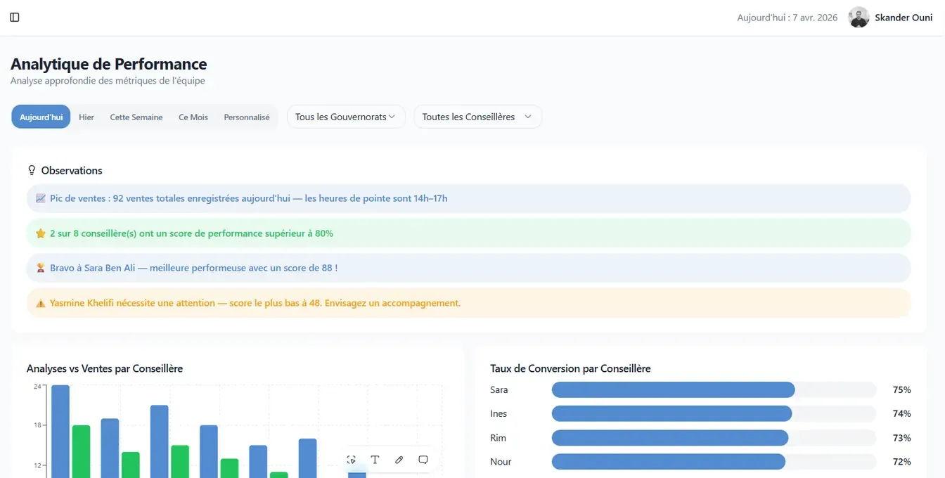
Task: Switch to the Hier period filter
Action: click(86, 117)
